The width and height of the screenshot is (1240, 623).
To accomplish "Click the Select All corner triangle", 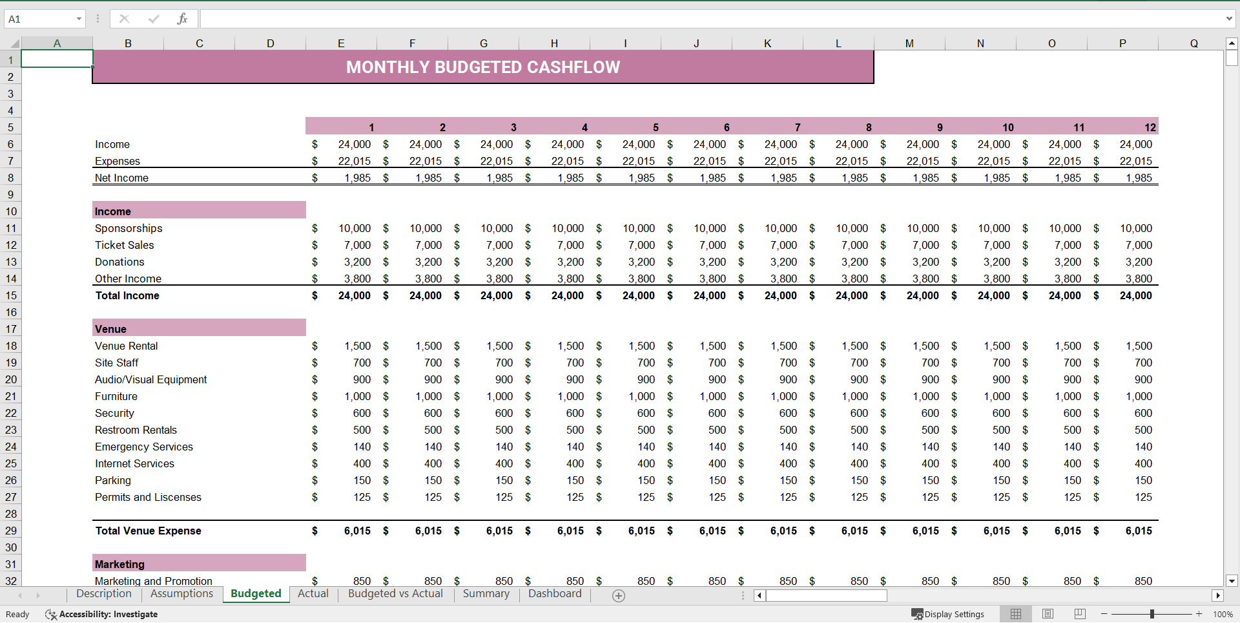I will coord(14,43).
